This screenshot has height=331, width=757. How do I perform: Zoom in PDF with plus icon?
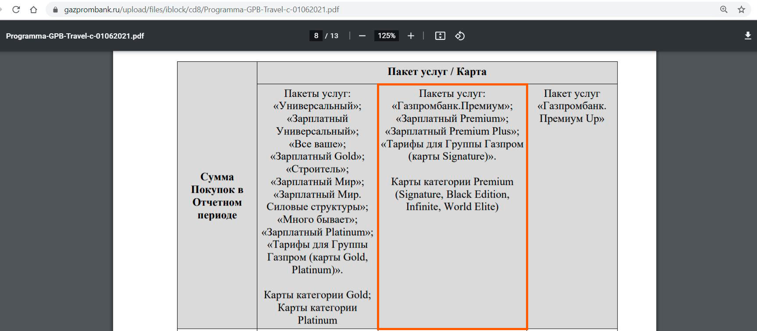point(411,36)
